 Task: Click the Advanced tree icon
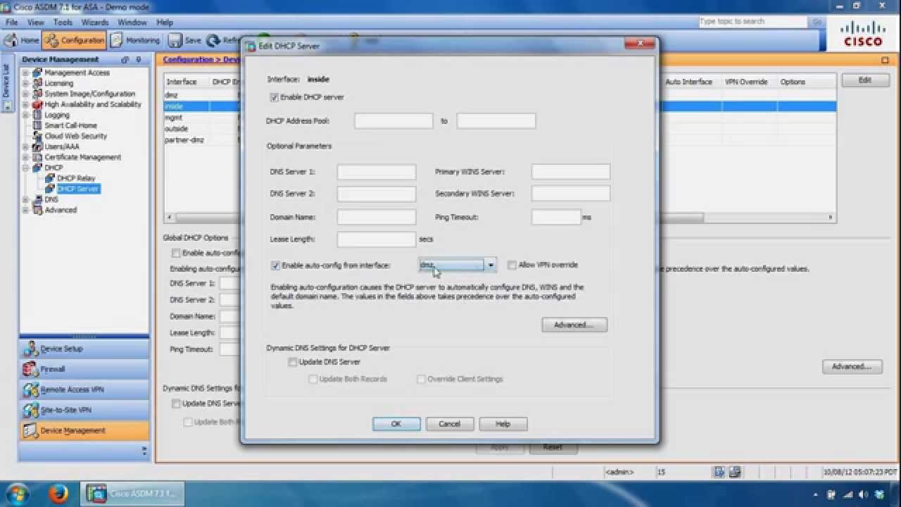pyautogui.click(x=38, y=210)
